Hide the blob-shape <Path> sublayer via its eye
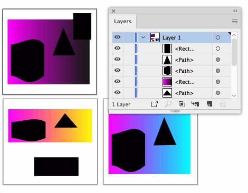The height and width of the screenshot is (193, 248). tap(118, 70)
